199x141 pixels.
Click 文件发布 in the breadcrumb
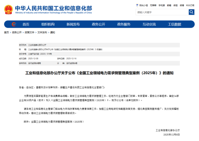pyautogui.click(x=42, y=32)
